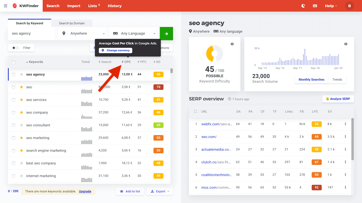Check the seo agency row checkbox
This screenshot has height=203, width=362.
(x=14, y=75)
